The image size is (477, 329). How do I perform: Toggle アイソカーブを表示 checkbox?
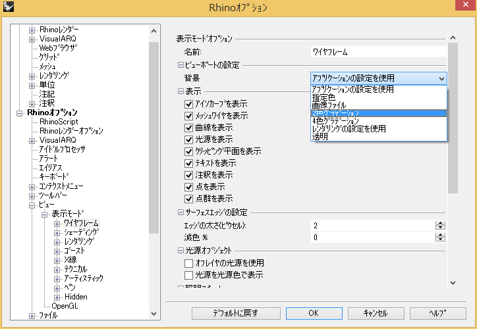(188, 104)
